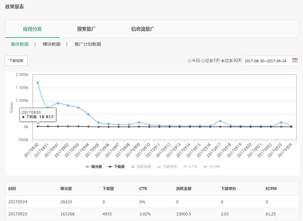The width and height of the screenshot is (303, 221).
Task: Click the 时间 column header in the table
Action: pos(12,188)
